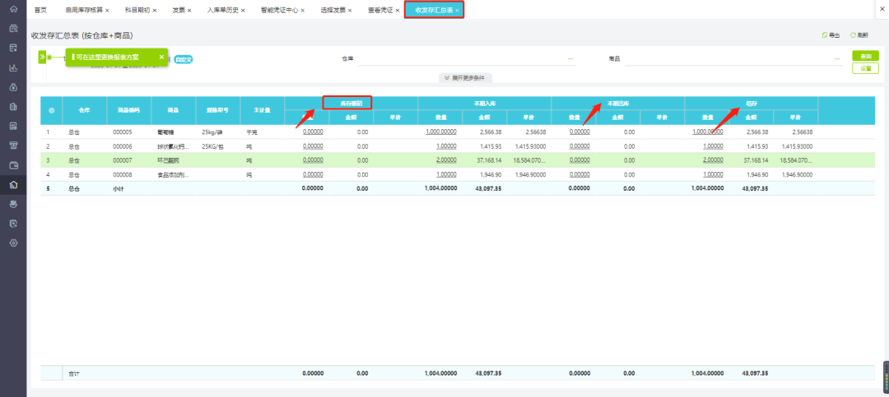Image resolution: width=889 pixels, height=397 pixels.
Task: Select the chart statistics icon in the sidebar
Action: pos(14,68)
